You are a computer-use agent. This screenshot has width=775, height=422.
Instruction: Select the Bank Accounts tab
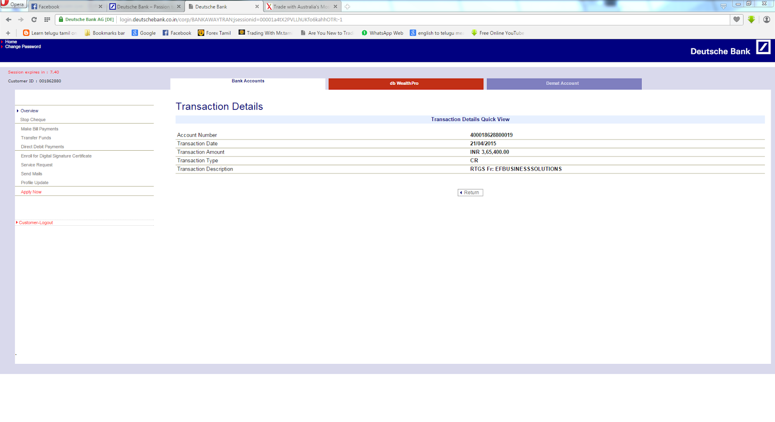(248, 83)
